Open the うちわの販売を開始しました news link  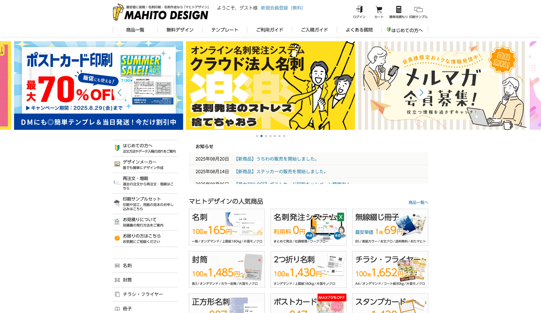tap(276, 159)
